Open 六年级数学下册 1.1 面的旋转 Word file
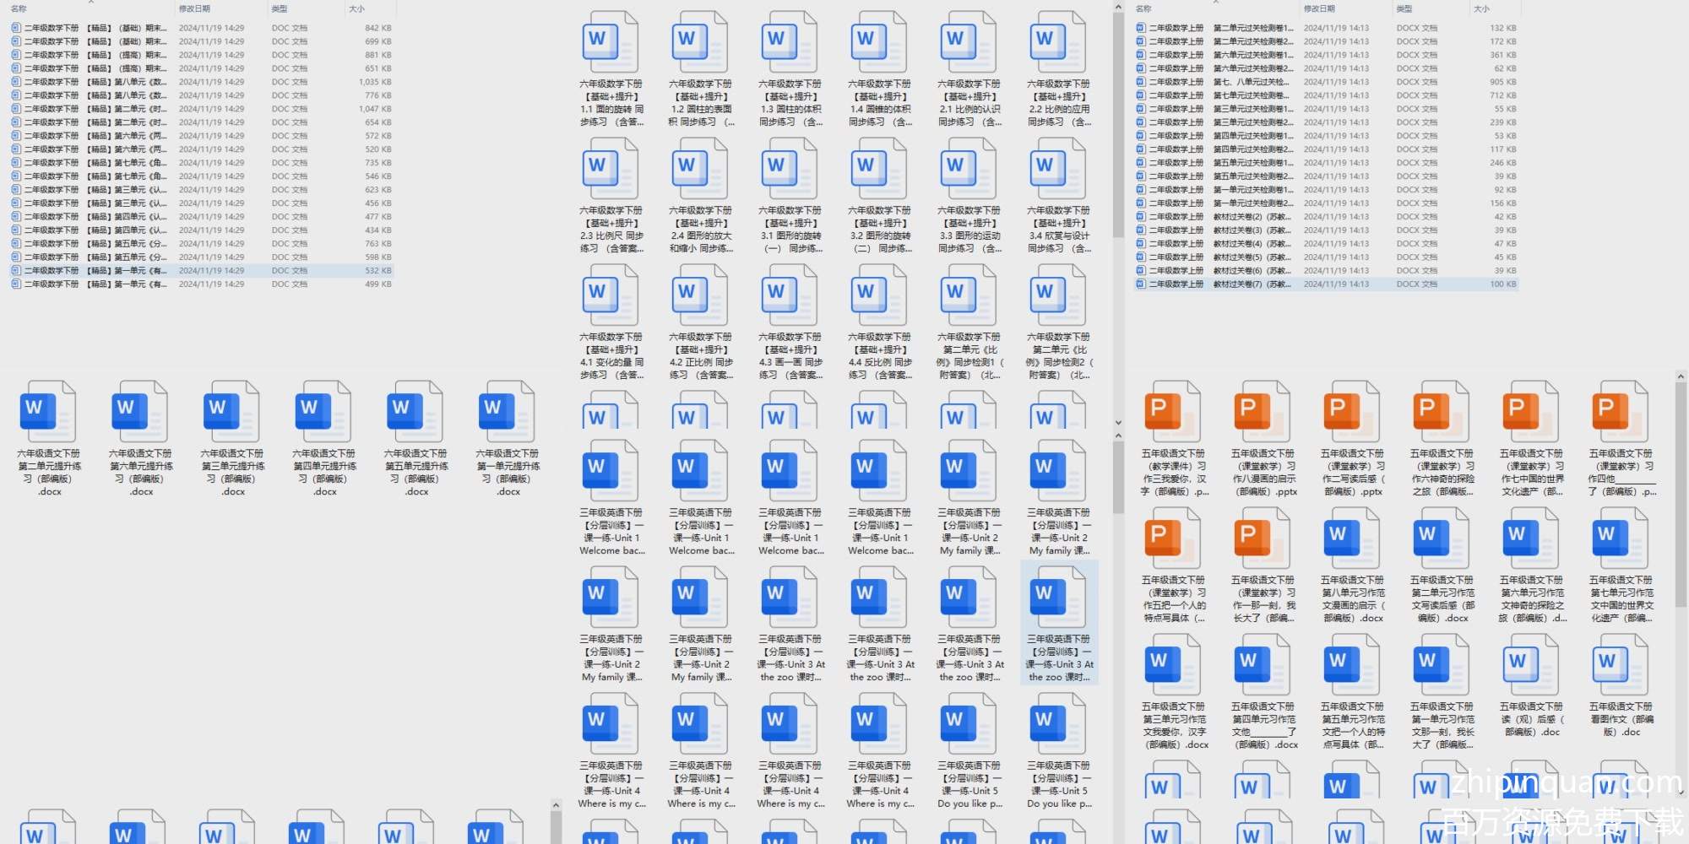Viewport: 1689px width, 844px height. (x=610, y=42)
